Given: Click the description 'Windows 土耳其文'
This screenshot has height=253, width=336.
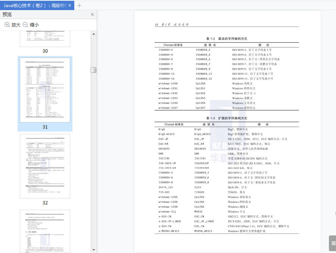Looking at the screenshot, I should click(244, 103).
